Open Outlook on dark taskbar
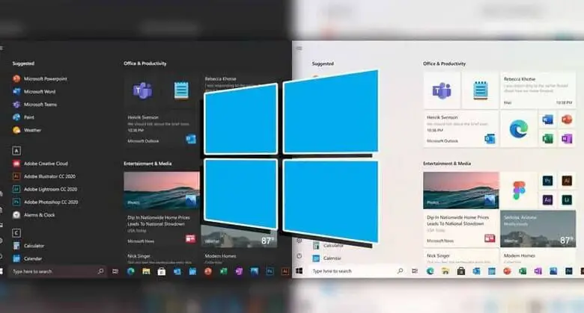Viewport: 584px width, 313px height. point(177,271)
